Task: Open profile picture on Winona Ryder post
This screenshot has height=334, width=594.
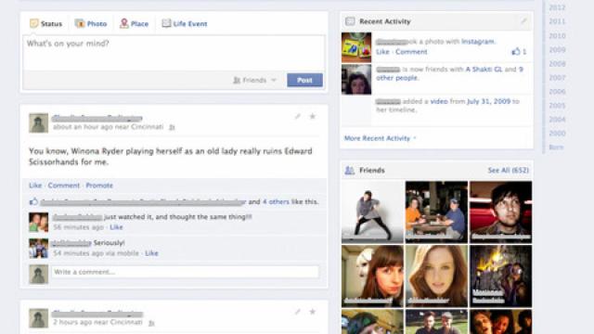Action: click(39, 122)
